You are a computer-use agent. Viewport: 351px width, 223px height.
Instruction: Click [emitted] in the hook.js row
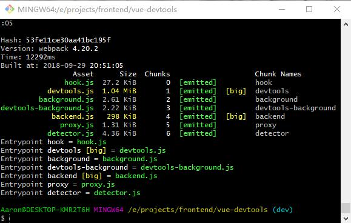[x=198, y=82]
